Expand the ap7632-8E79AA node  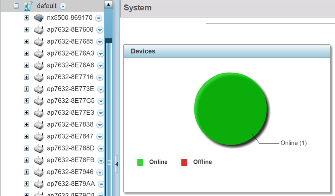click(26, 184)
